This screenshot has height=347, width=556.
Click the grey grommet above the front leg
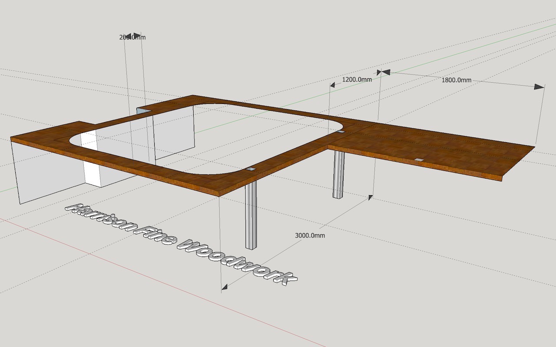tap(251, 169)
